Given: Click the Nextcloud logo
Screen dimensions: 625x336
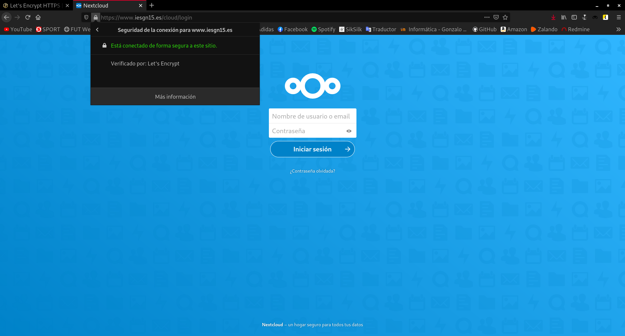Looking at the screenshot, I should coord(312,86).
